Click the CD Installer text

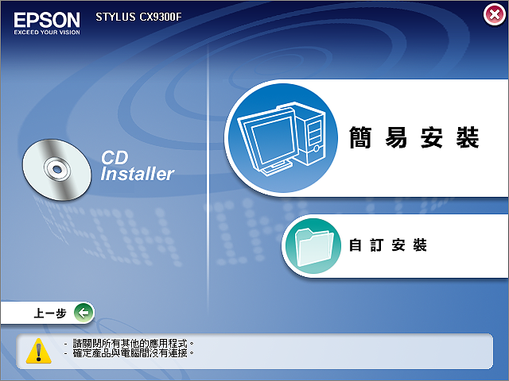point(138,166)
